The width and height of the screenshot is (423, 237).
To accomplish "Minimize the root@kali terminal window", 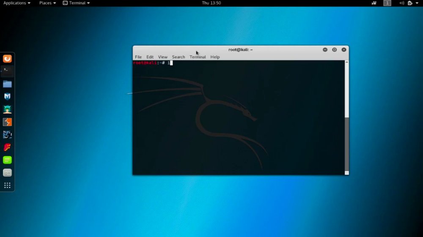I will pos(325,49).
